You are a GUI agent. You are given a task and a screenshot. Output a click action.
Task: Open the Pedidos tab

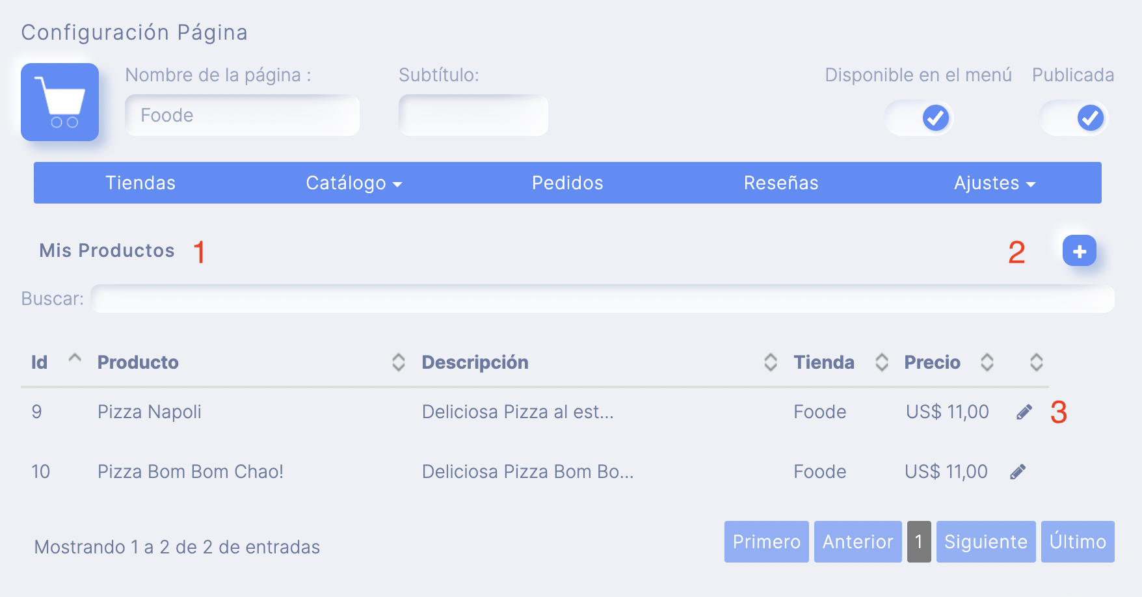point(567,183)
